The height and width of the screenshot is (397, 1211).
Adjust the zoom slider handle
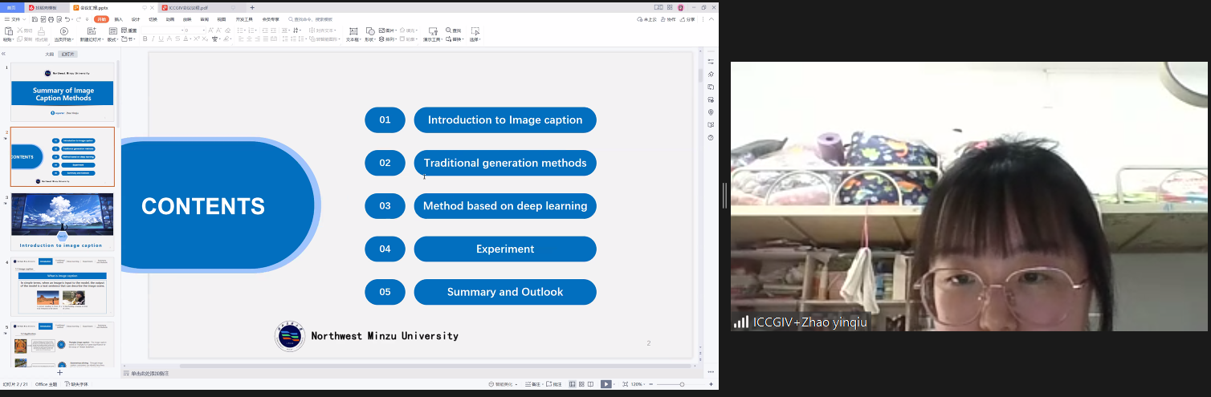[x=682, y=384]
